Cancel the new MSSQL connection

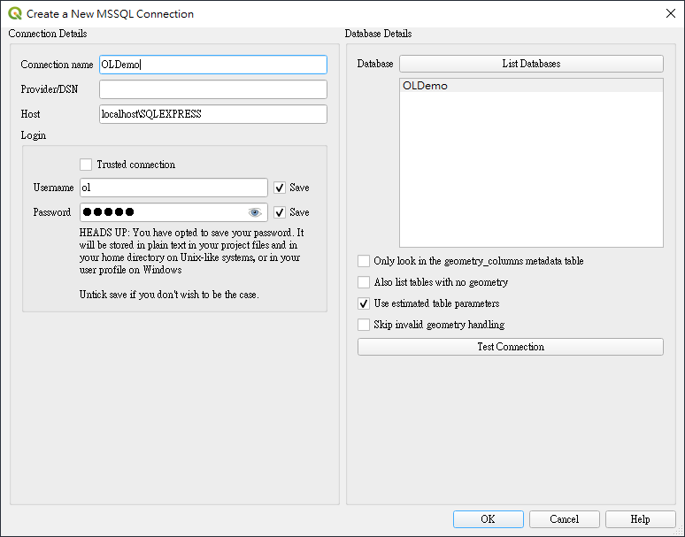[x=564, y=519]
